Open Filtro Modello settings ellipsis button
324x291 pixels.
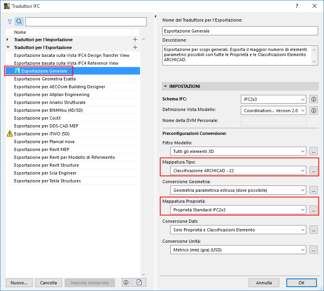pyautogui.click(x=313, y=151)
